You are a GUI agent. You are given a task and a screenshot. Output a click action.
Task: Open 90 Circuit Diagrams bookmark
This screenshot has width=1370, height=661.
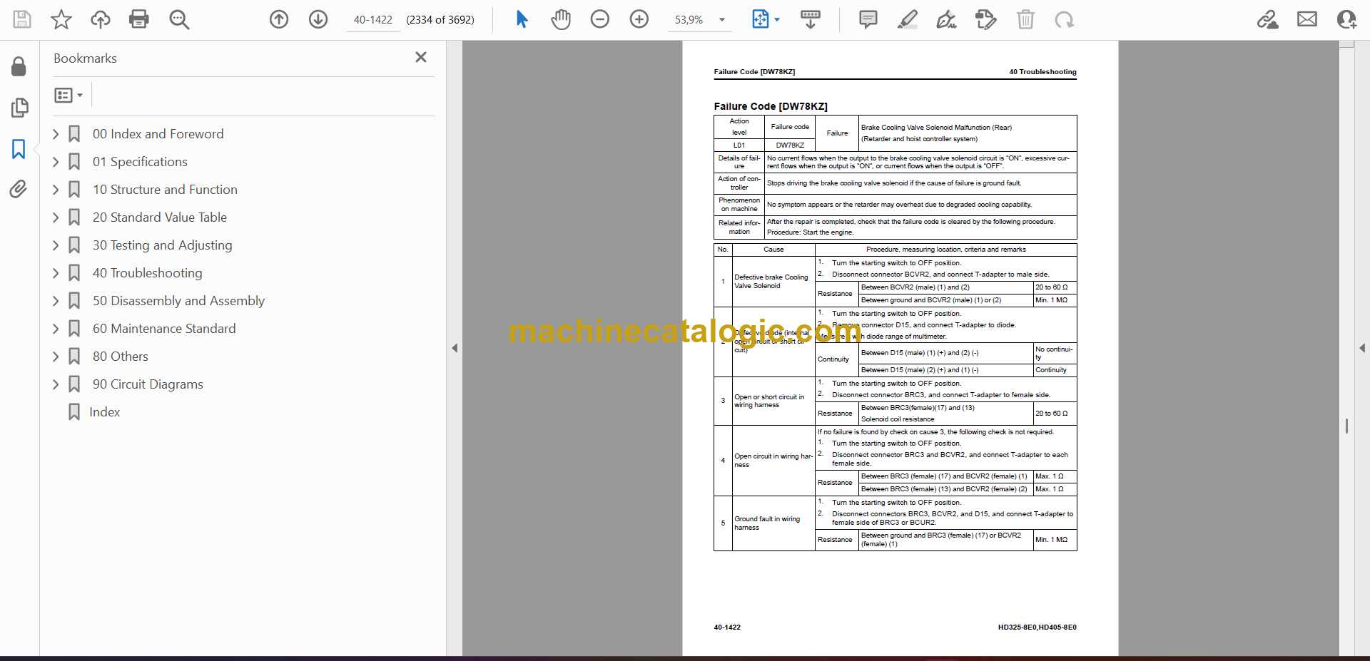click(x=148, y=384)
